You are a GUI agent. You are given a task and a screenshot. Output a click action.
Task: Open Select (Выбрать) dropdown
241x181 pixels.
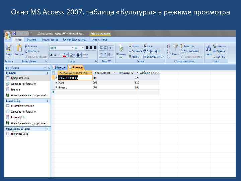pyautogui.click(x=220, y=57)
